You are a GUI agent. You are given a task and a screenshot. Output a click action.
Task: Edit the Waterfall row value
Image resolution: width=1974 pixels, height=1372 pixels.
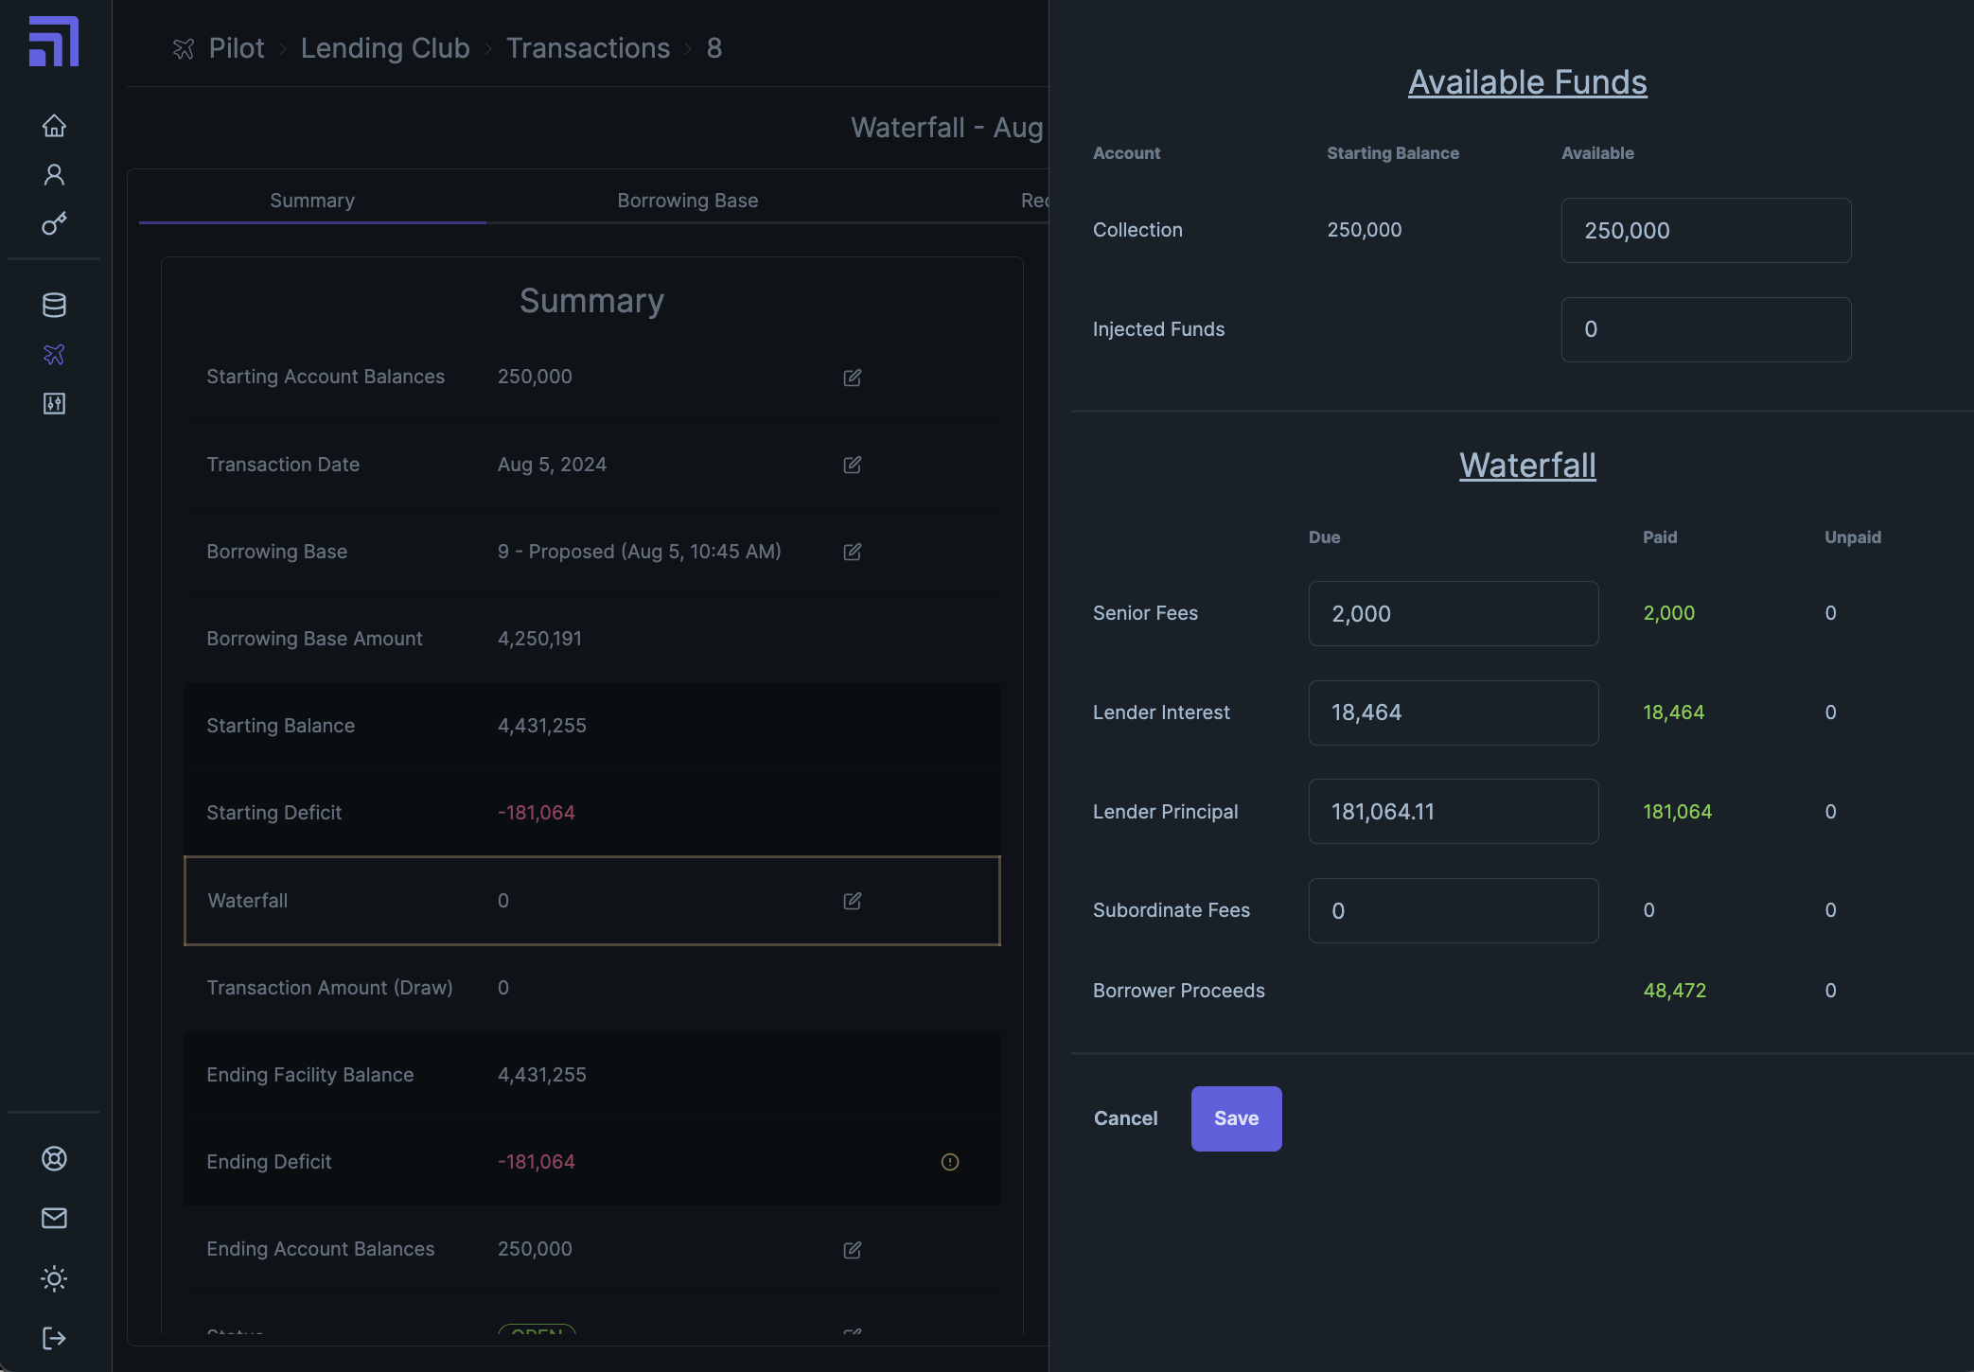pos(852,901)
